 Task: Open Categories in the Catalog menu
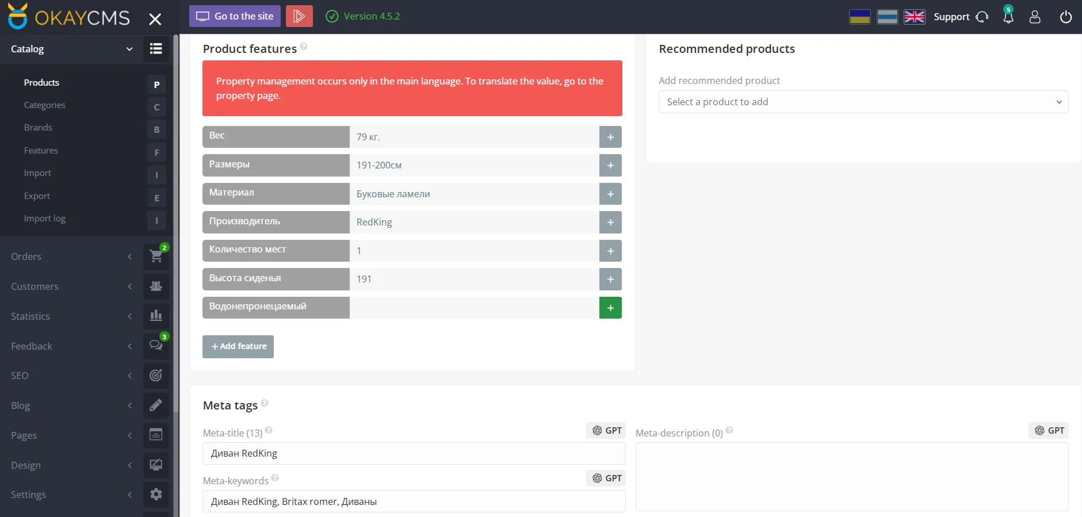[x=44, y=105]
